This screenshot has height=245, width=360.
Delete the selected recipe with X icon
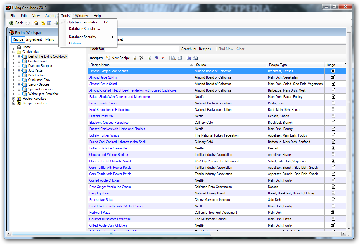pos(141,58)
